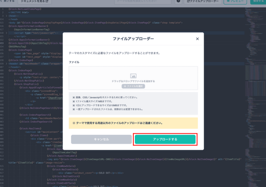Click the theme name input field
This screenshot has height=187, width=266.
pos(145,1)
